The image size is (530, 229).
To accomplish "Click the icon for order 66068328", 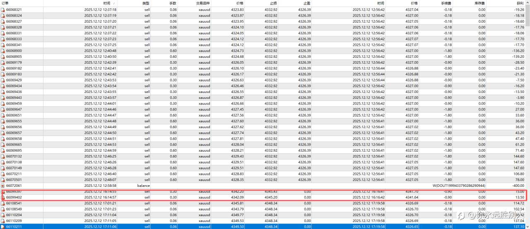I will pyautogui.click(x=3, y=27).
